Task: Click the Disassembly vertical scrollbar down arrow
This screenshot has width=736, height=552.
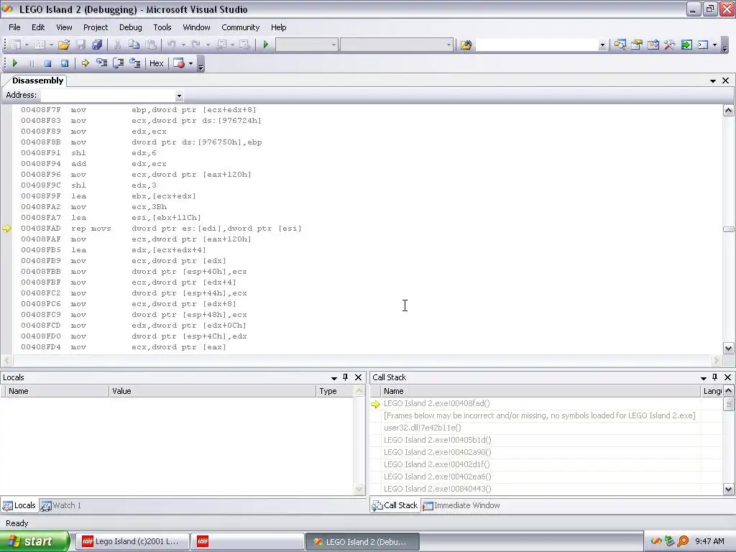Action: tap(728, 349)
